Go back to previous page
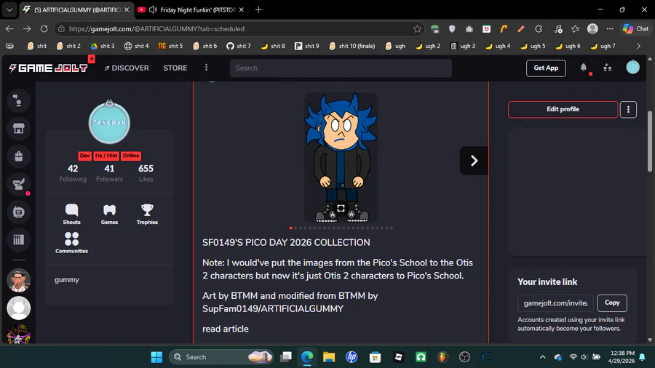Viewport: 655px width, 368px height. (9, 29)
